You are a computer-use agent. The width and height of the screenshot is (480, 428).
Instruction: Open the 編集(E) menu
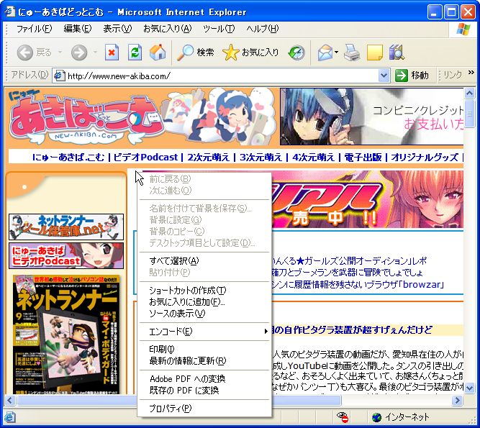[x=78, y=29]
